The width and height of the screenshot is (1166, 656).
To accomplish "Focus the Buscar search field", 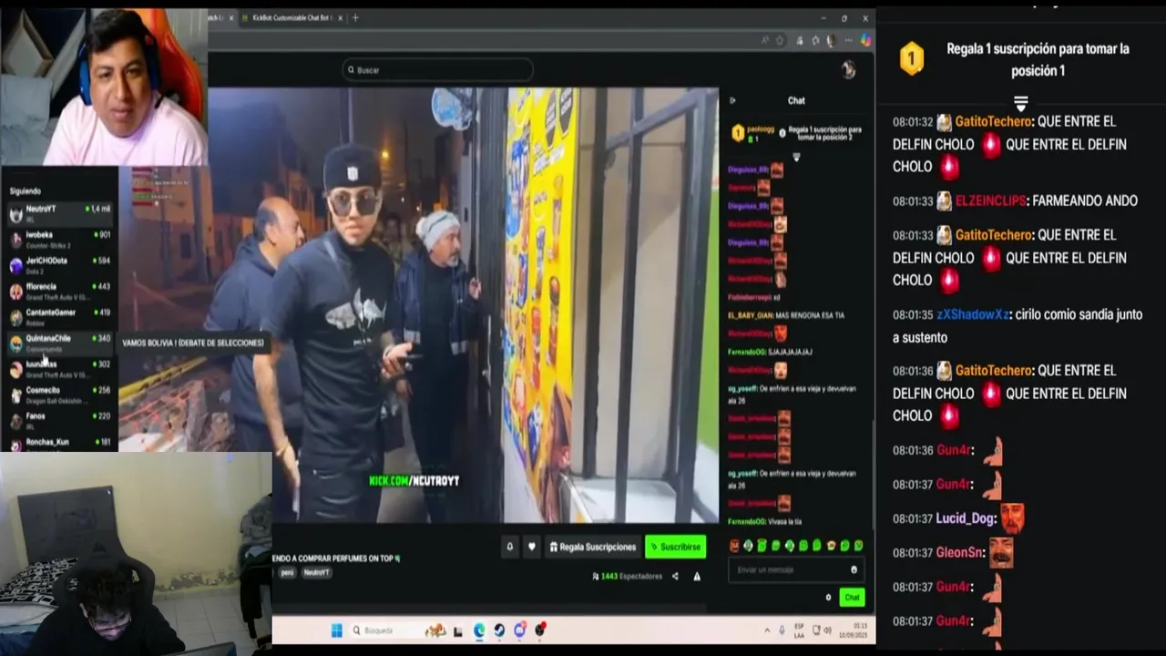I will [437, 70].
